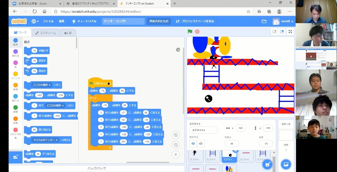
Task: Select the pink 音 sound block category
Action: click(x=15, y=64)
